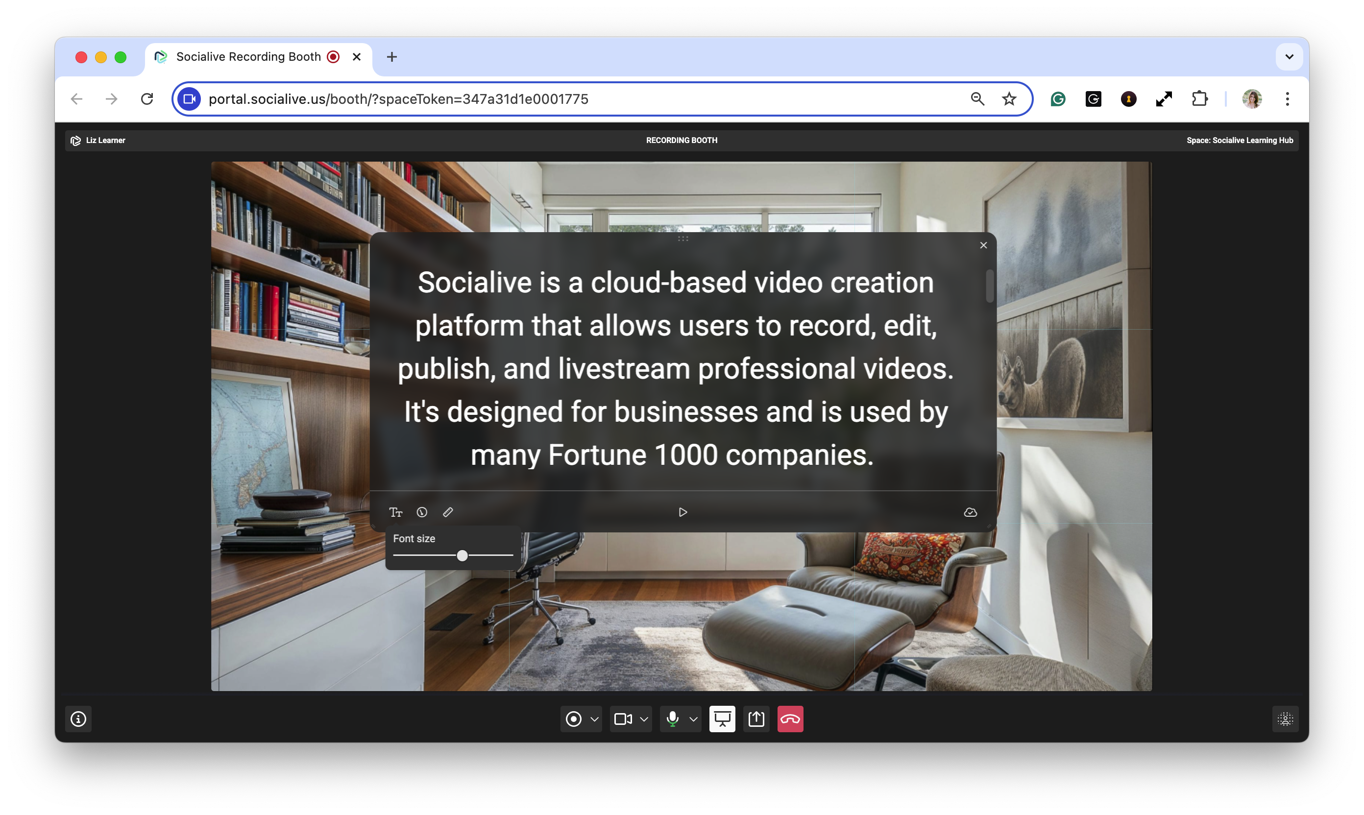
Task: Click the pencil edit script icon
Action: [x=448, y=512]
